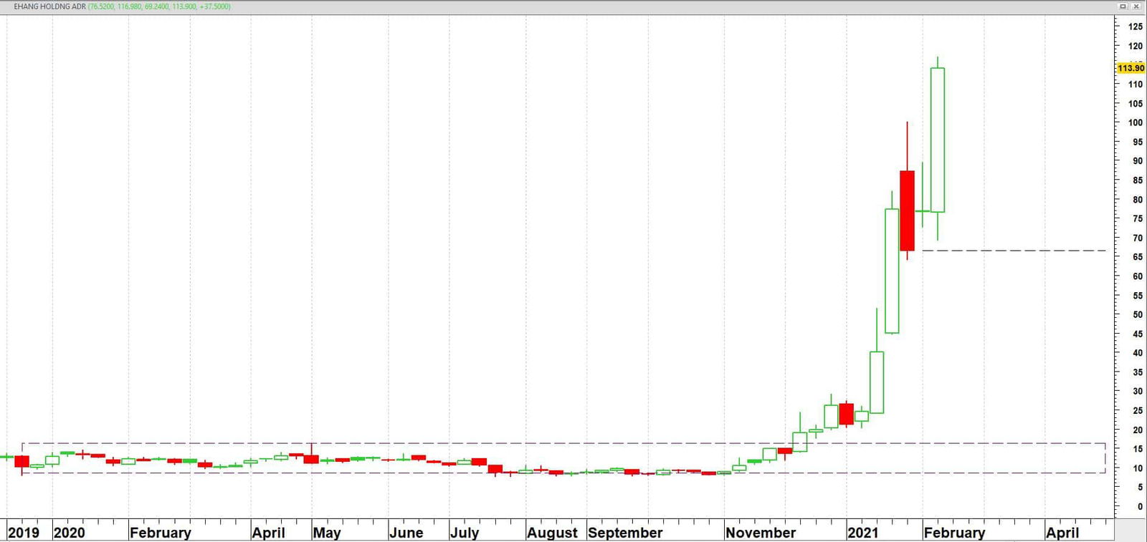
Task: Select the dashed horizontal support line near 66
Action: 1014,251
